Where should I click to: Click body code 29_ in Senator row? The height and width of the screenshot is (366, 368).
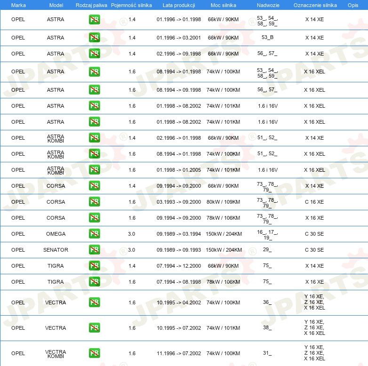[x=267, y=250]
